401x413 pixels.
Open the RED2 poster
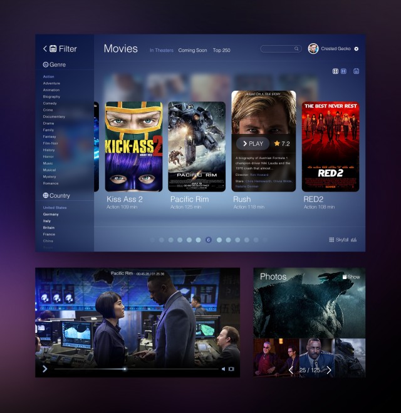331,146
